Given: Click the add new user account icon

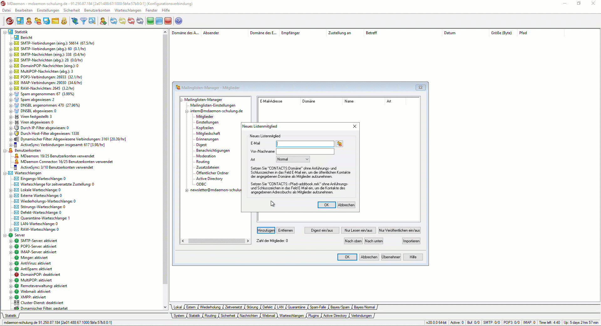Looking at the screenshot, I should click(103, 21).
